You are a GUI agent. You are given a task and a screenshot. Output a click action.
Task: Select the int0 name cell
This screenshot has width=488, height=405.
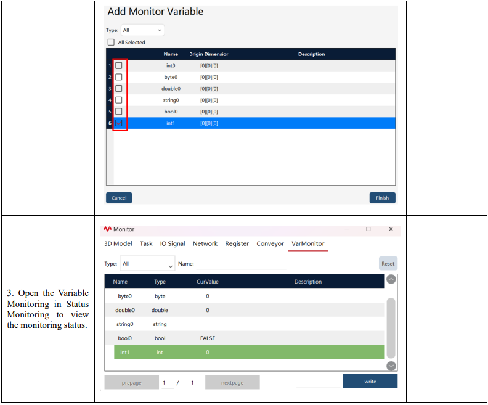tap(171, 66)
